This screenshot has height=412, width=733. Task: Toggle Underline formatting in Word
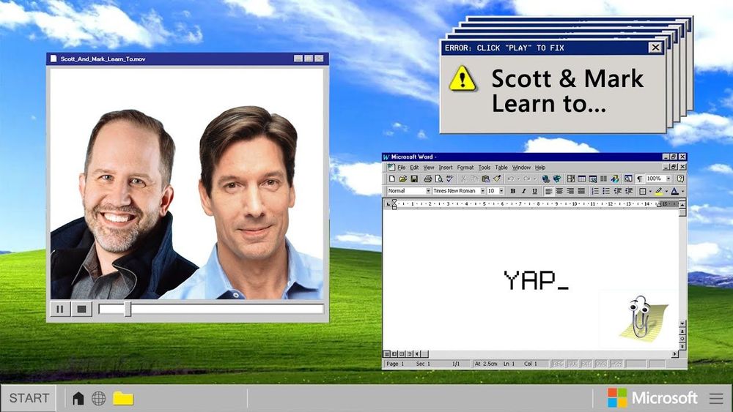coord(535,191)
